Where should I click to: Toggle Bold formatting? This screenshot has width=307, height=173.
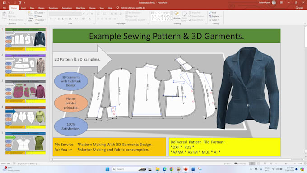[x=51, y=19]
